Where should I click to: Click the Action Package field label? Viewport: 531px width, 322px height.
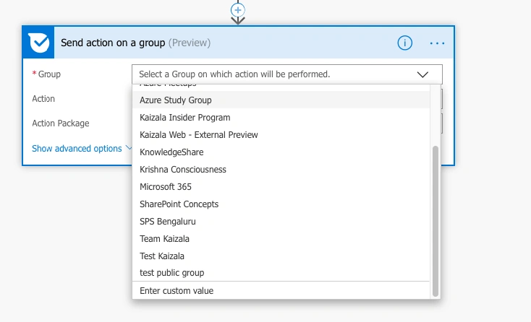coord(61,123)
